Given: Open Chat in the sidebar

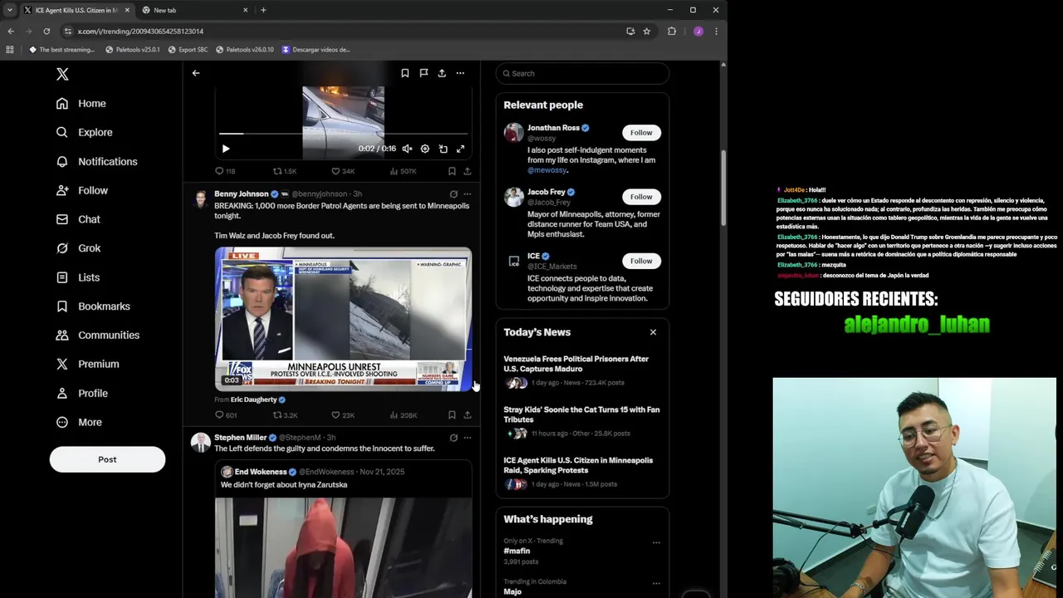Looking at the screenshot, I should [x=78, y=219].
